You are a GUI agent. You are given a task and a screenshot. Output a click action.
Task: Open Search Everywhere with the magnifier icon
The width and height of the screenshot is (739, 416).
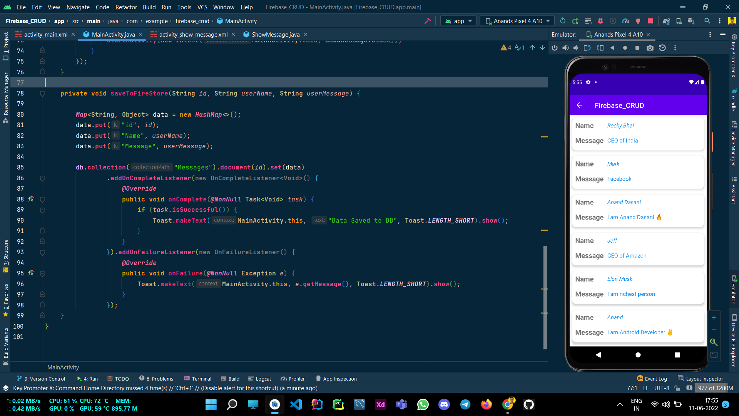point(707,21)
